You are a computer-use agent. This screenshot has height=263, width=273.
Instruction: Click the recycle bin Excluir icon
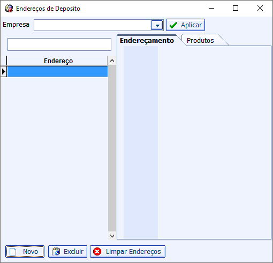[56, 252]
